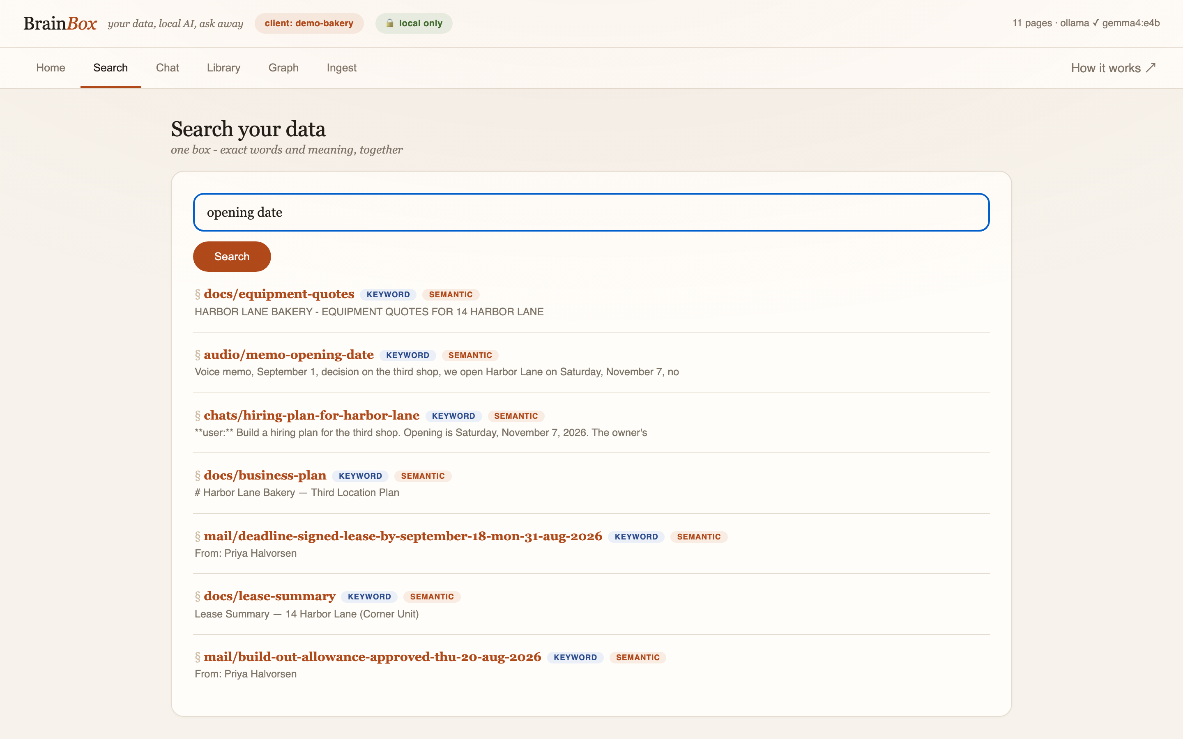Open the Library tab
Viewport: 1183px width, 739px height.
pyautogui.click(x=223, y=67)
